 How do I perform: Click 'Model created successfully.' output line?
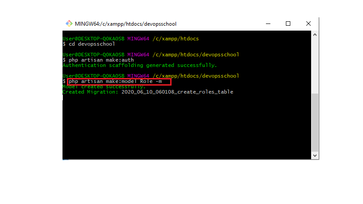[x=104, y=87]
